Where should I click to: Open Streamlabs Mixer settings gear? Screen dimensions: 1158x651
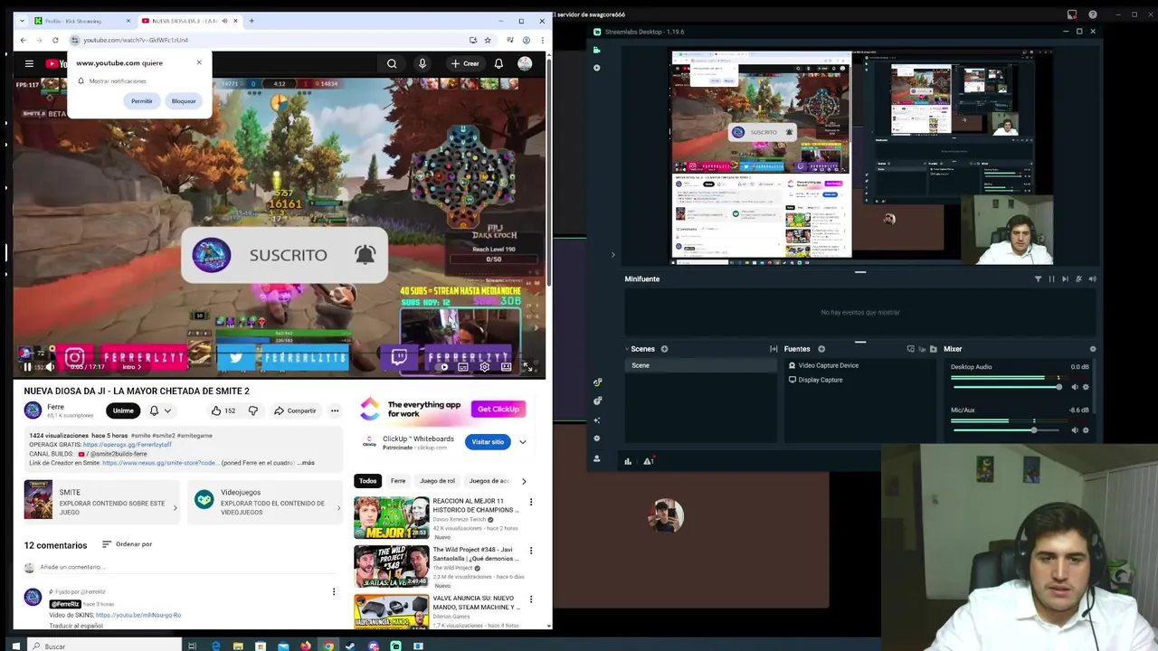1092,349
